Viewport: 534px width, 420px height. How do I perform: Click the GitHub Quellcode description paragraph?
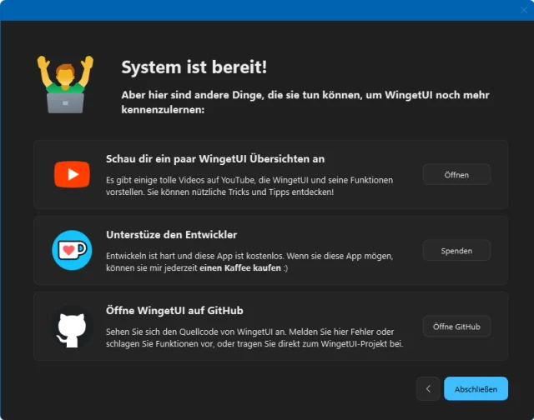(x=254, y=337)
